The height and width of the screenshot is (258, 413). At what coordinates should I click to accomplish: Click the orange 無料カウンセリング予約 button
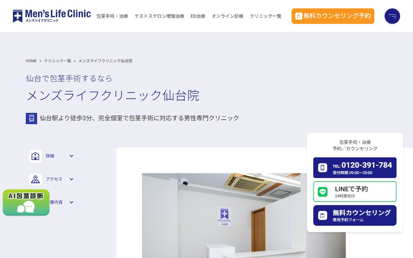(x=332, y=16)
